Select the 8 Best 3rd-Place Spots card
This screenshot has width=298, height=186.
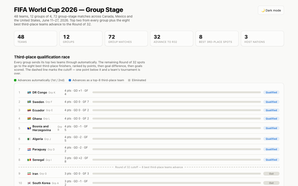(217, 39)
